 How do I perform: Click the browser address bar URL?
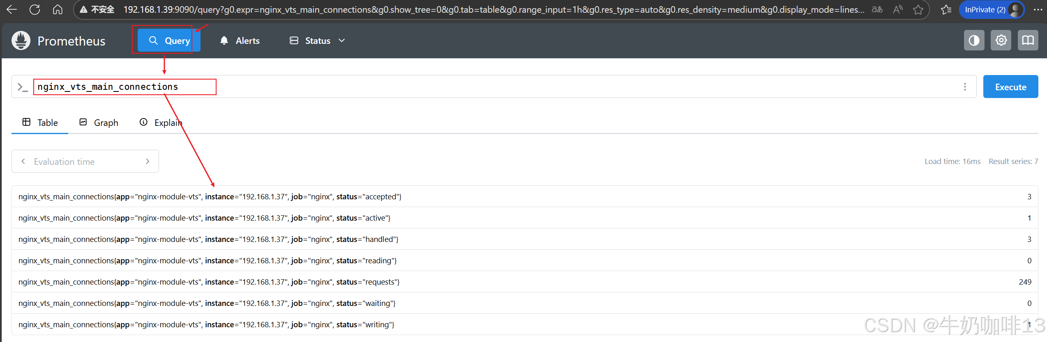[x=494, y=9]
